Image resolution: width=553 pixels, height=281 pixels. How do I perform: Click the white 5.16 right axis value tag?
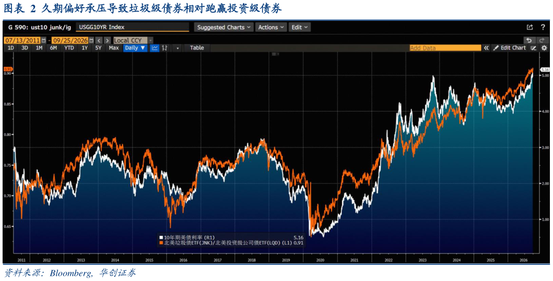(x=545, y=71)
